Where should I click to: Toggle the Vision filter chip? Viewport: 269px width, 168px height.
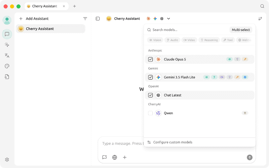coord(155,40)
